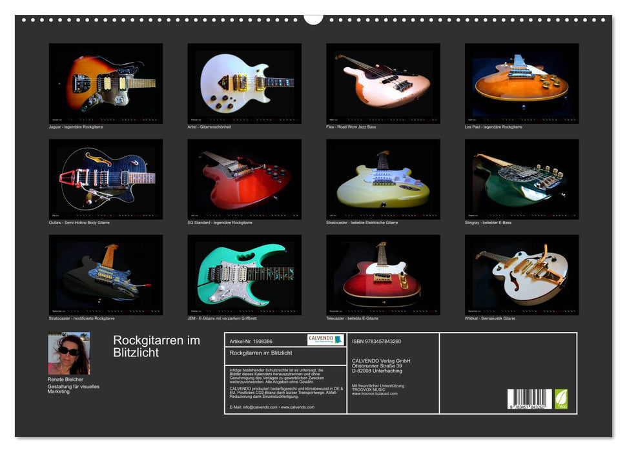627x452 pixels.
Task: Click the blue flag emblem in the CALVENDO logo
Action: [x=338, y=340]
